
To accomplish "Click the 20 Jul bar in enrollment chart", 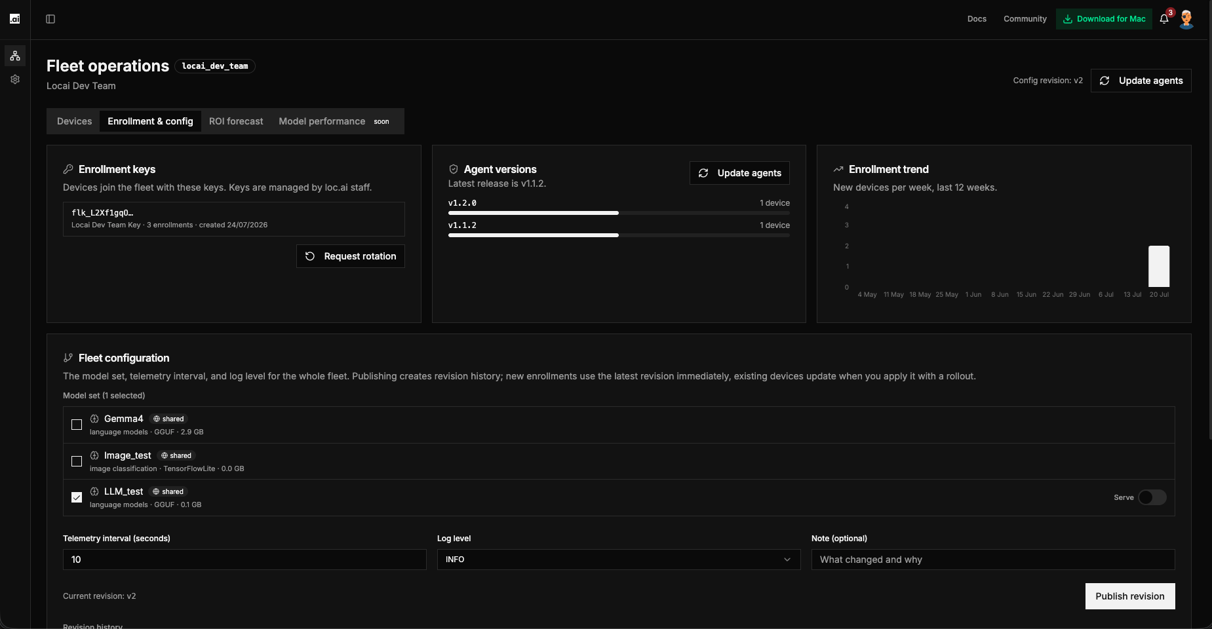I will pyautogui.click(x=1159, y=266).
